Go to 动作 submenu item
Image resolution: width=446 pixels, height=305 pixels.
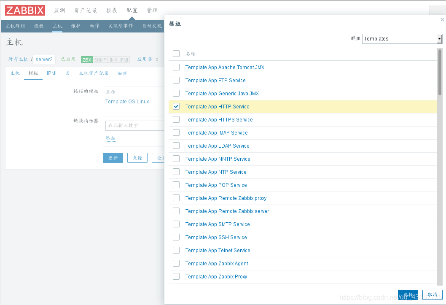(94, 26)
